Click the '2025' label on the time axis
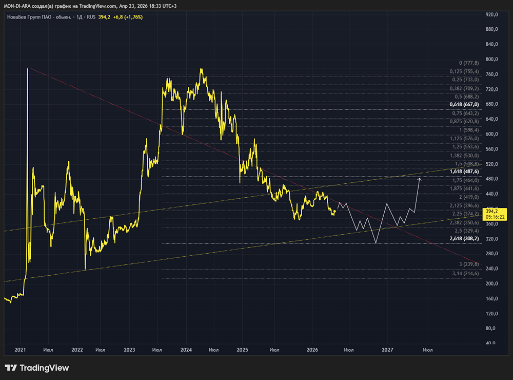The width and height of the screenshot is (513, 380). [x=243, y=350]
